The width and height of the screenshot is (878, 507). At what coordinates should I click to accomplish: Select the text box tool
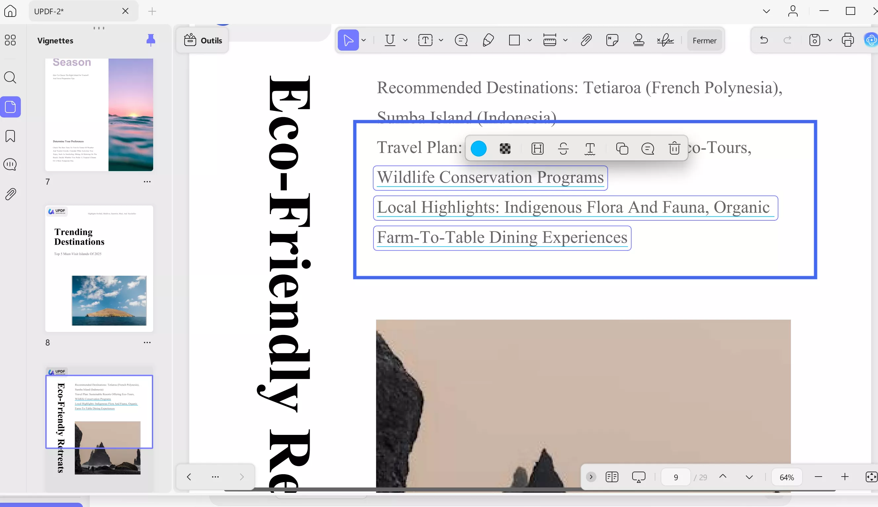click(x=425, y=40)
